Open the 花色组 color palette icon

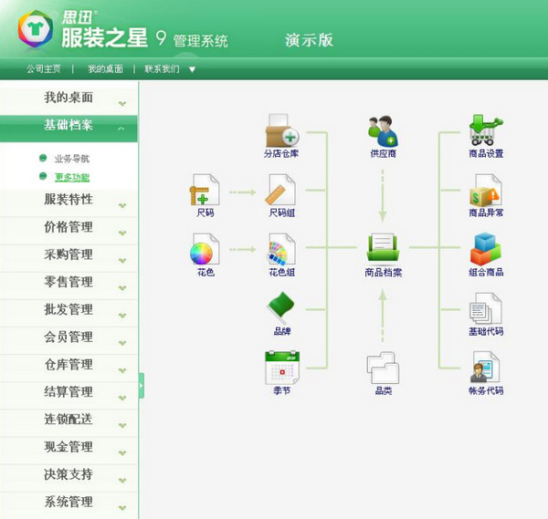[281, 249]
